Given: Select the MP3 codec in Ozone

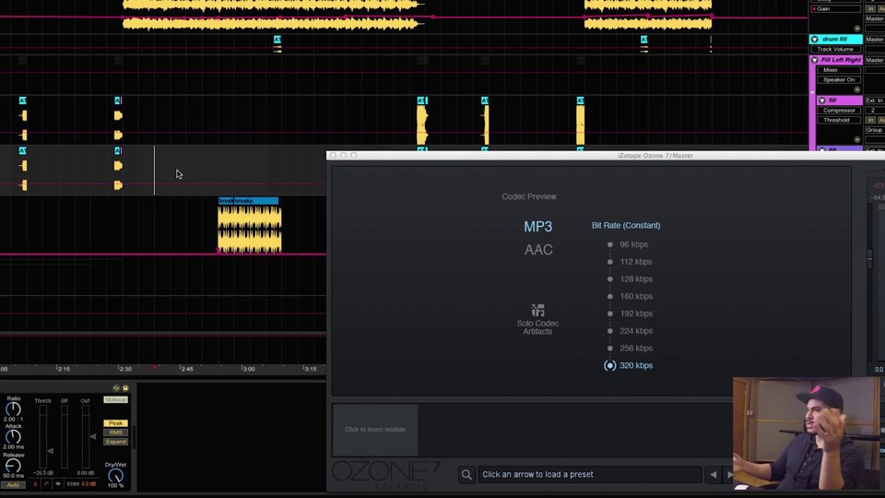Looking at the screenshot, I should point(537,227).
